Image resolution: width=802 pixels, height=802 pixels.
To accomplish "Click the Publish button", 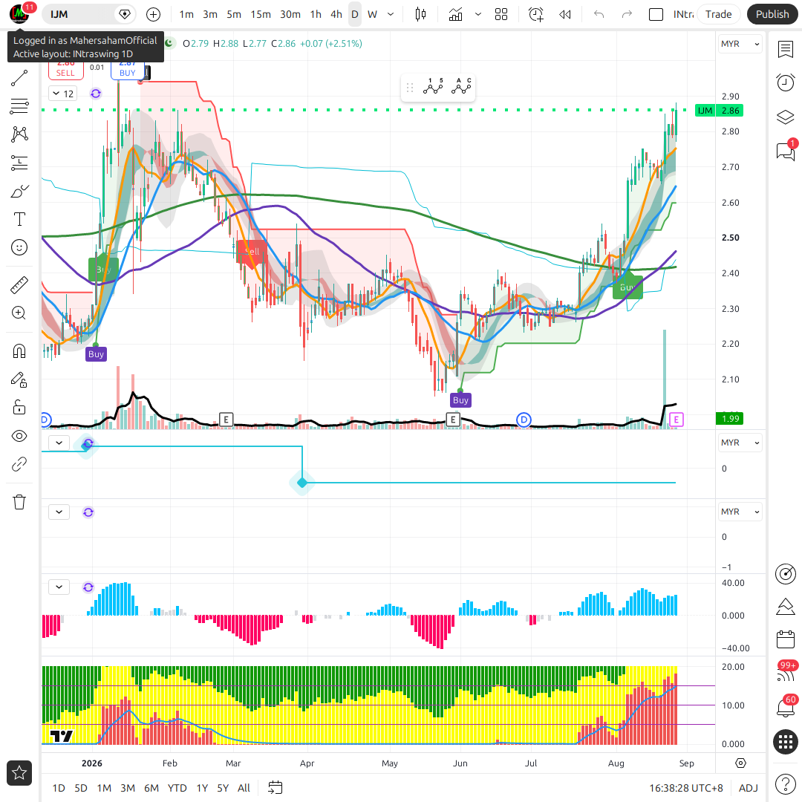I will tap(772, 14).
